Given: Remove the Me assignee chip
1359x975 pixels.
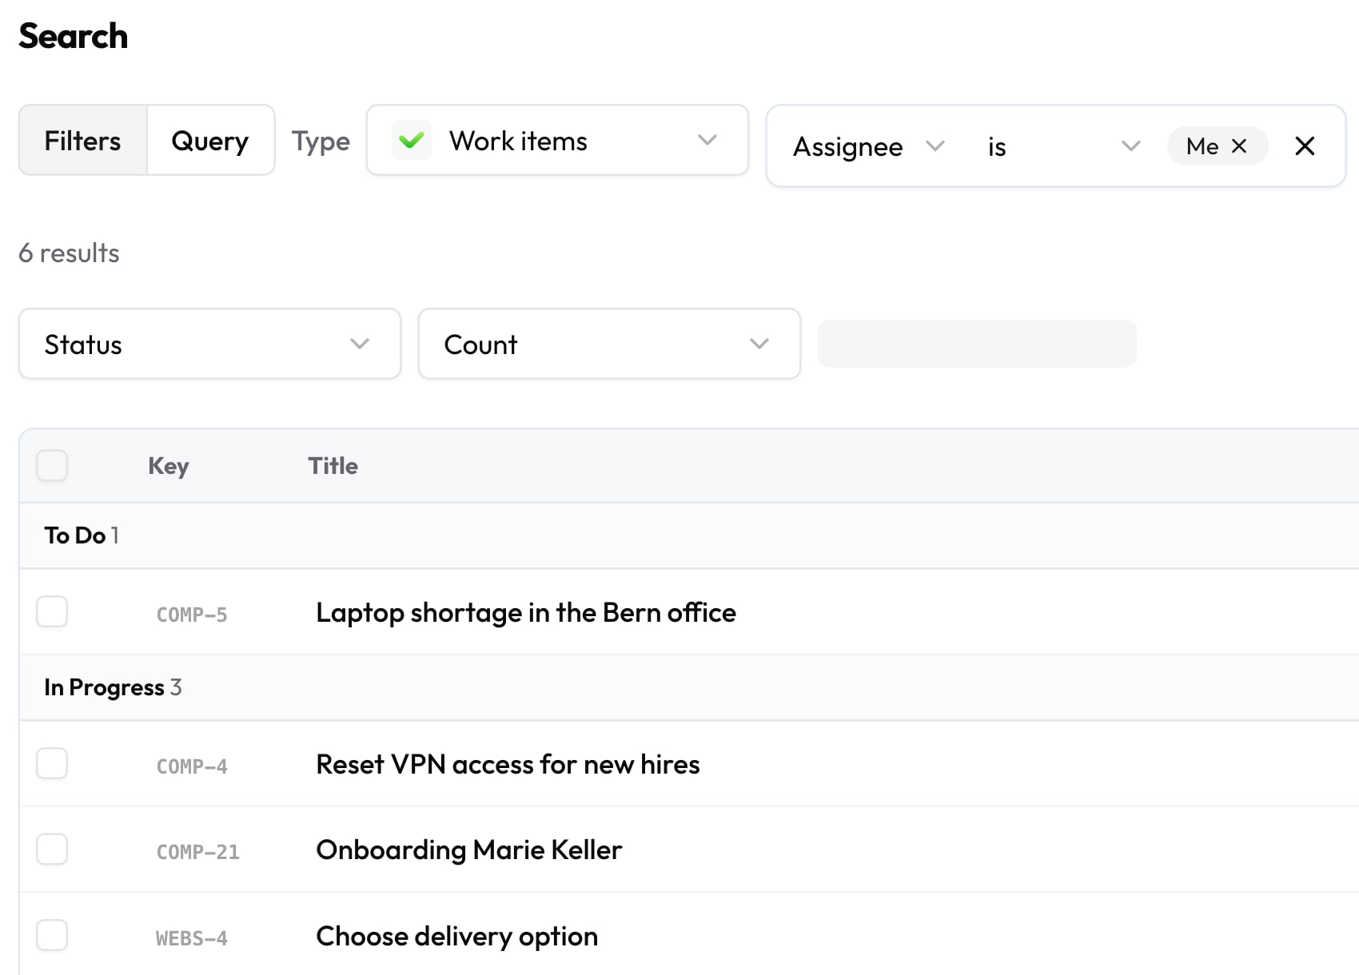Looking at the screenshot, I should pos(1239,146).
